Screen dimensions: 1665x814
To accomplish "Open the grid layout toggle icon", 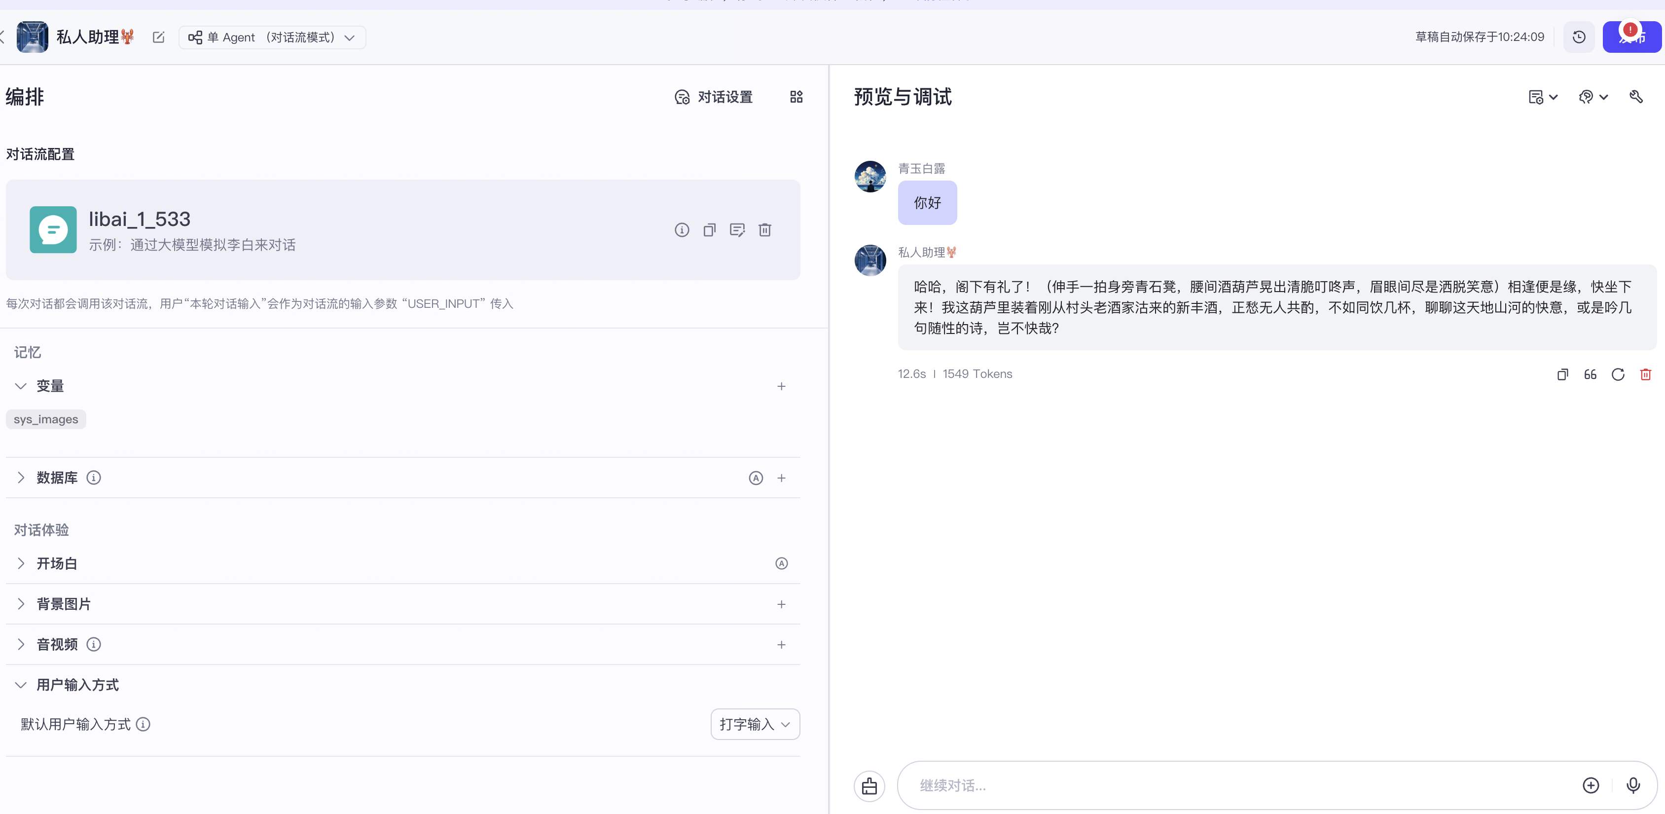I will coord(796,97).
